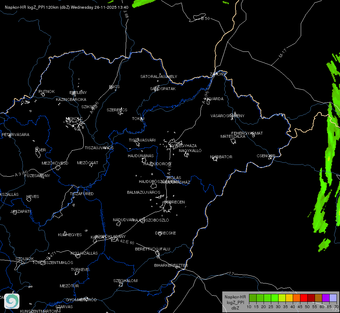The width and height of the screenshot is (340, 313).
Task: Select the yellow 35-40 dBZ legend swatch
Action: click(289, 298)
